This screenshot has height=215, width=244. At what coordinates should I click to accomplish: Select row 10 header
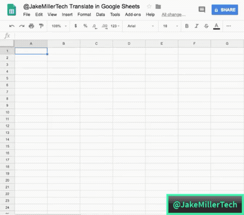click(x=7, y=112)
